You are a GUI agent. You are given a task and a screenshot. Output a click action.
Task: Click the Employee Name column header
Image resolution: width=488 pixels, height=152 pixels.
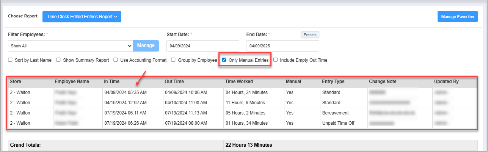pyautogui.click(x=72, y=81)
